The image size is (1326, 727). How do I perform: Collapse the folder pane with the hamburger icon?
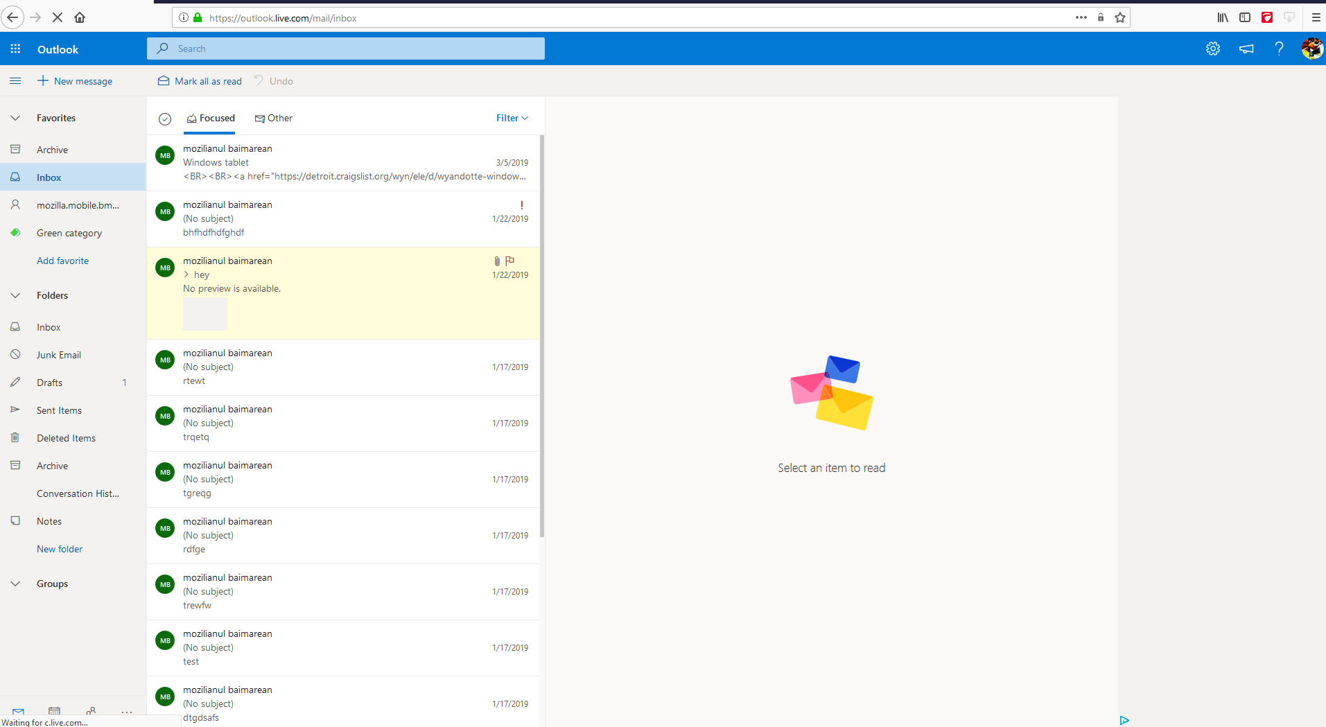[15, 81]
